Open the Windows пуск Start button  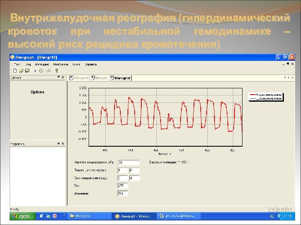(x=23, y=216)
